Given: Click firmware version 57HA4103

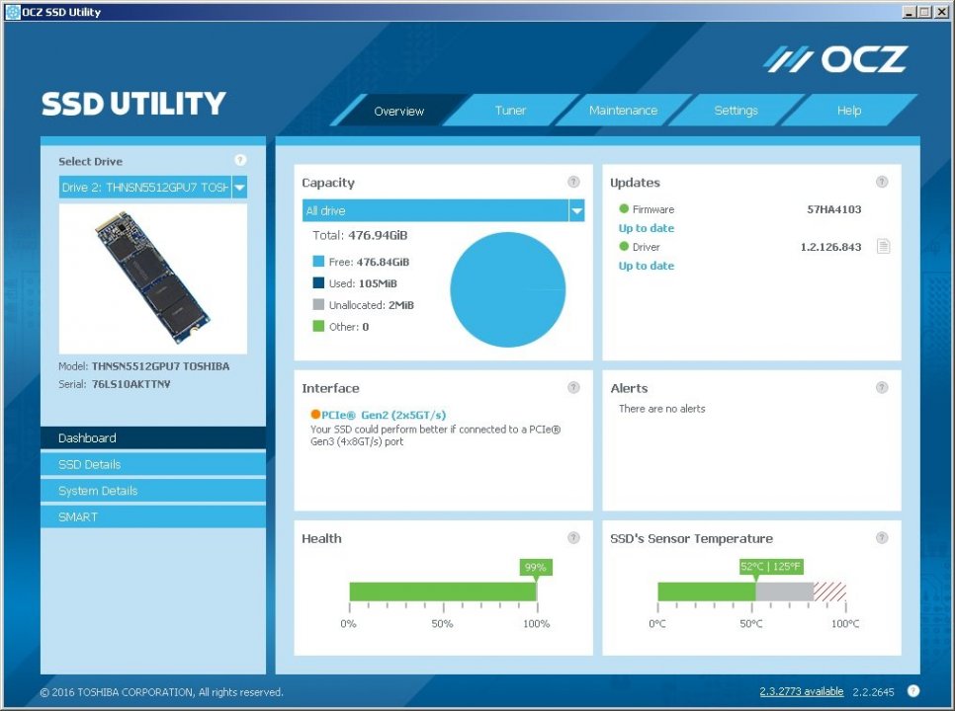Looking at the screenshot, I should point(833,209).
